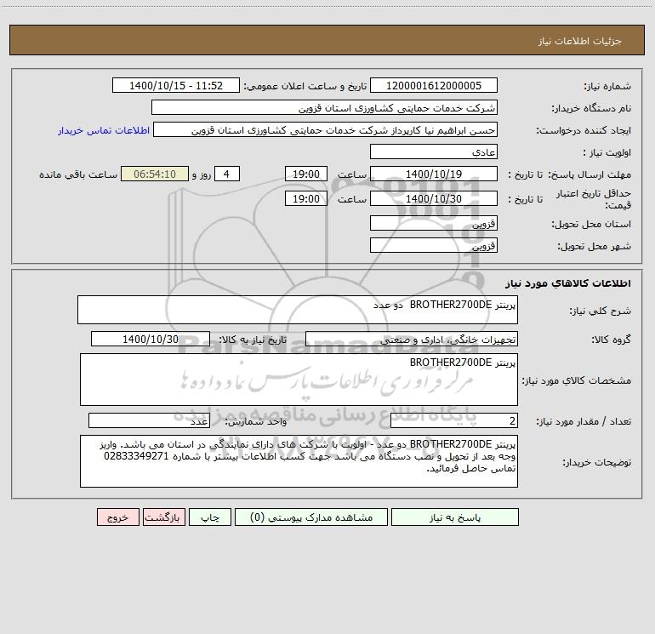Click the تاریخ نیاز به کالا field 1400/10/30
655x634 pixels.
[151, 339]
